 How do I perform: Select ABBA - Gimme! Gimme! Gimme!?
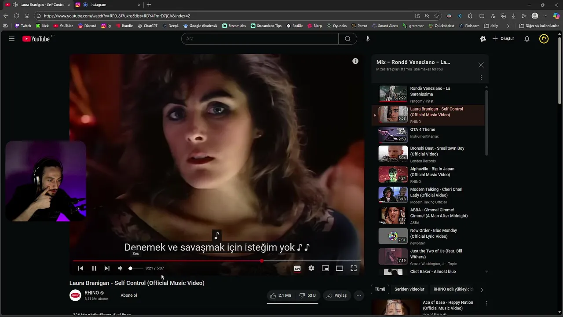pyautogui.click(x=428, y=216)
